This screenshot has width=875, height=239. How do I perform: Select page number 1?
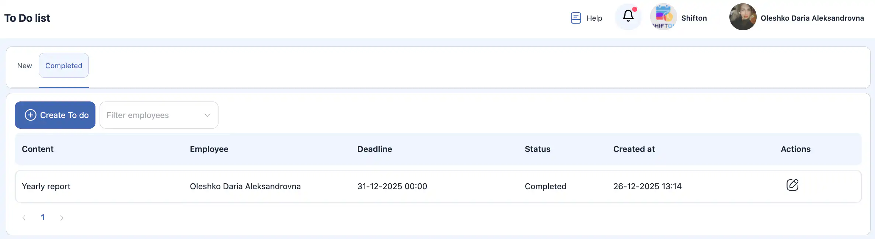(x=43, y=218)
